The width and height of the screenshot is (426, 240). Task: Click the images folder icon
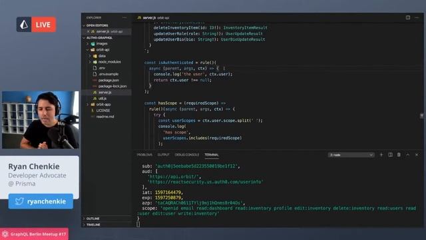pyautogui.click(x=93, y=43)
